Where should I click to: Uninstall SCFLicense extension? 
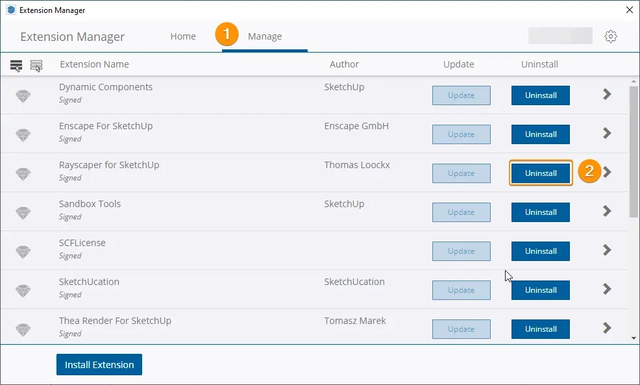(x=541, y=251)
